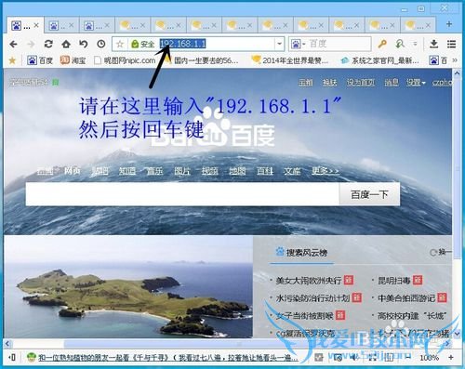465x369 pixels.
Task: Click the green 安全 security lock badge
Action: [142, 45]
